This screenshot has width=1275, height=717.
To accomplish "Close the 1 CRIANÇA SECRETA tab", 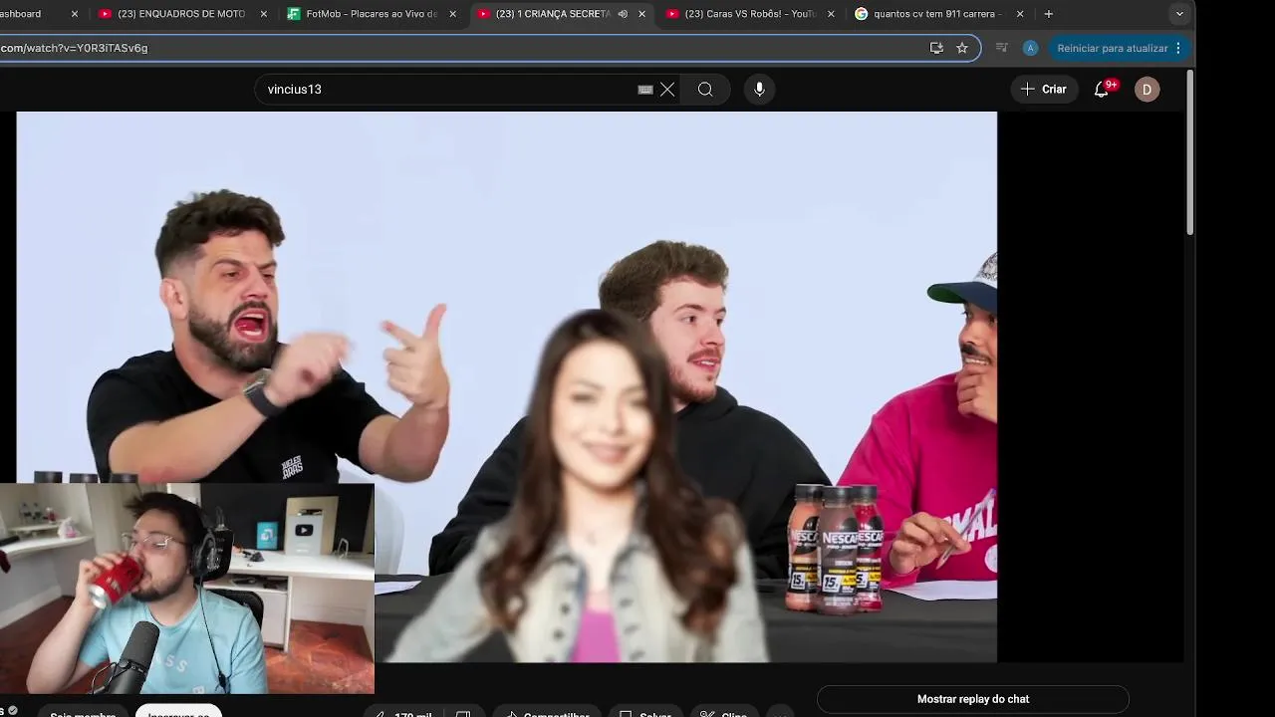I will (x=641, y=14).
